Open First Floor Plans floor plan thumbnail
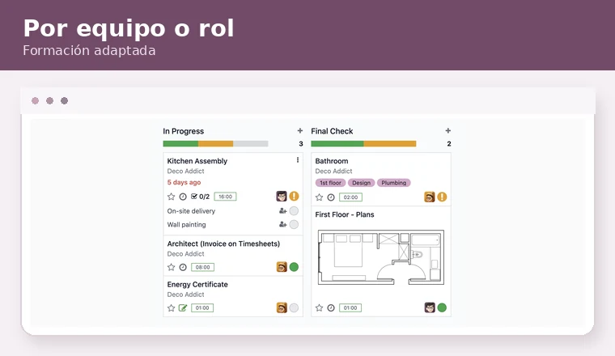Screen dimensions: 615x356 click(x=381, y=257)
